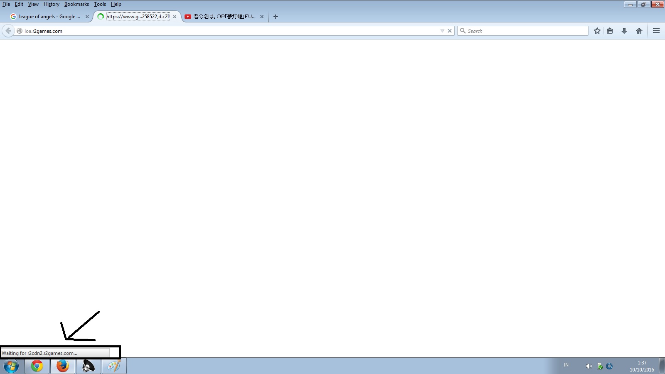Close the YouTube tab
The height and width of the screenshot is (374, 665).
(x=262, y=17)
